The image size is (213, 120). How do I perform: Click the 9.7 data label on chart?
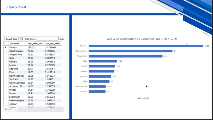click(x=175, y=51)
